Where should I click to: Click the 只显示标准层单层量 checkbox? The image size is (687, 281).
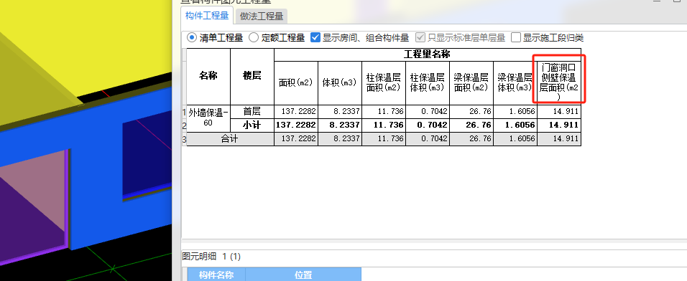pyautogui.click(x=420, y=37)
